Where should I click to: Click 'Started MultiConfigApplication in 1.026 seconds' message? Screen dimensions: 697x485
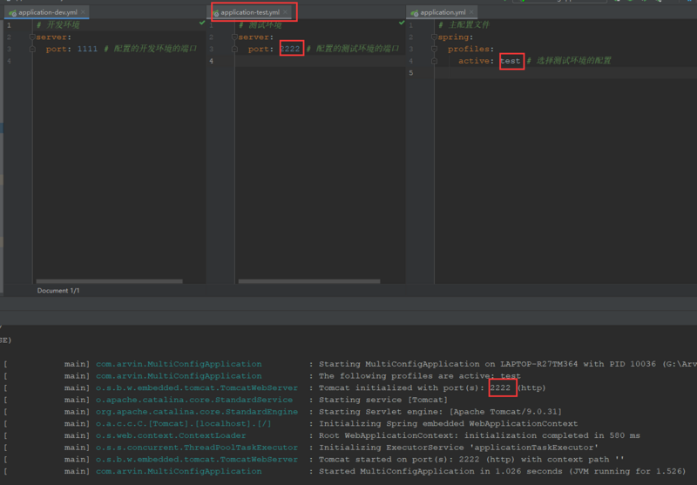503,472
